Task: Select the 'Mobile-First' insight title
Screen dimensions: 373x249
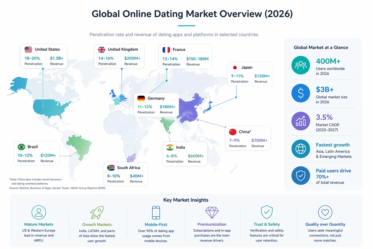Action: (x=156, y=224)
